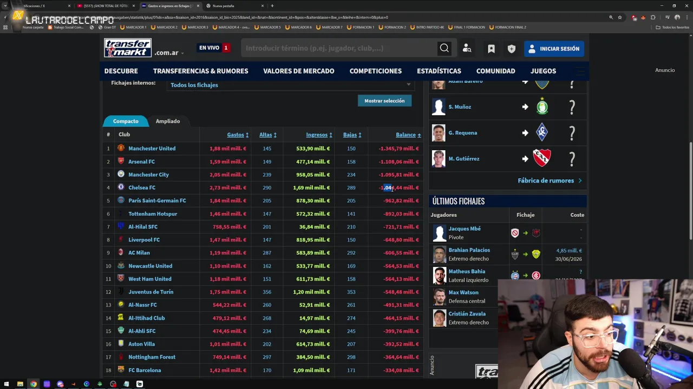This screenshot has width=693, height=389.
Task: Focus the Introducir término search field
Action: point(339,48)
